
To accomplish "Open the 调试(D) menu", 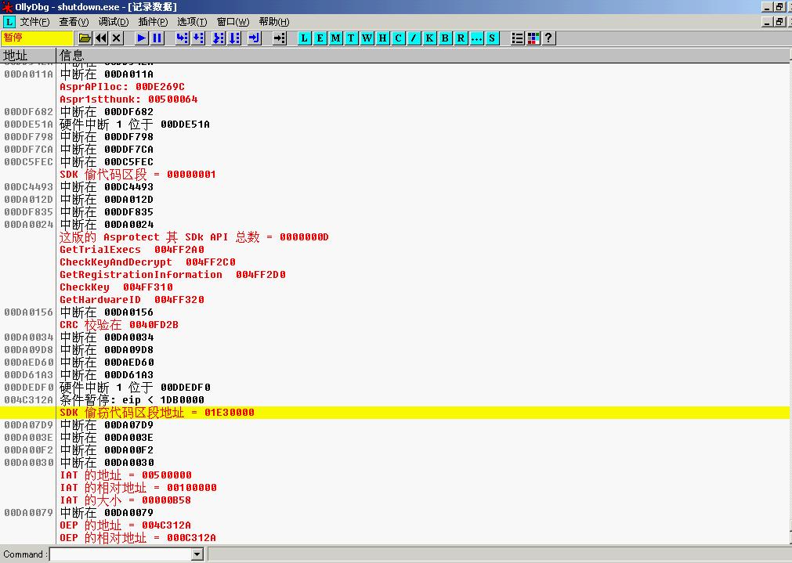I will click(114, 22).
